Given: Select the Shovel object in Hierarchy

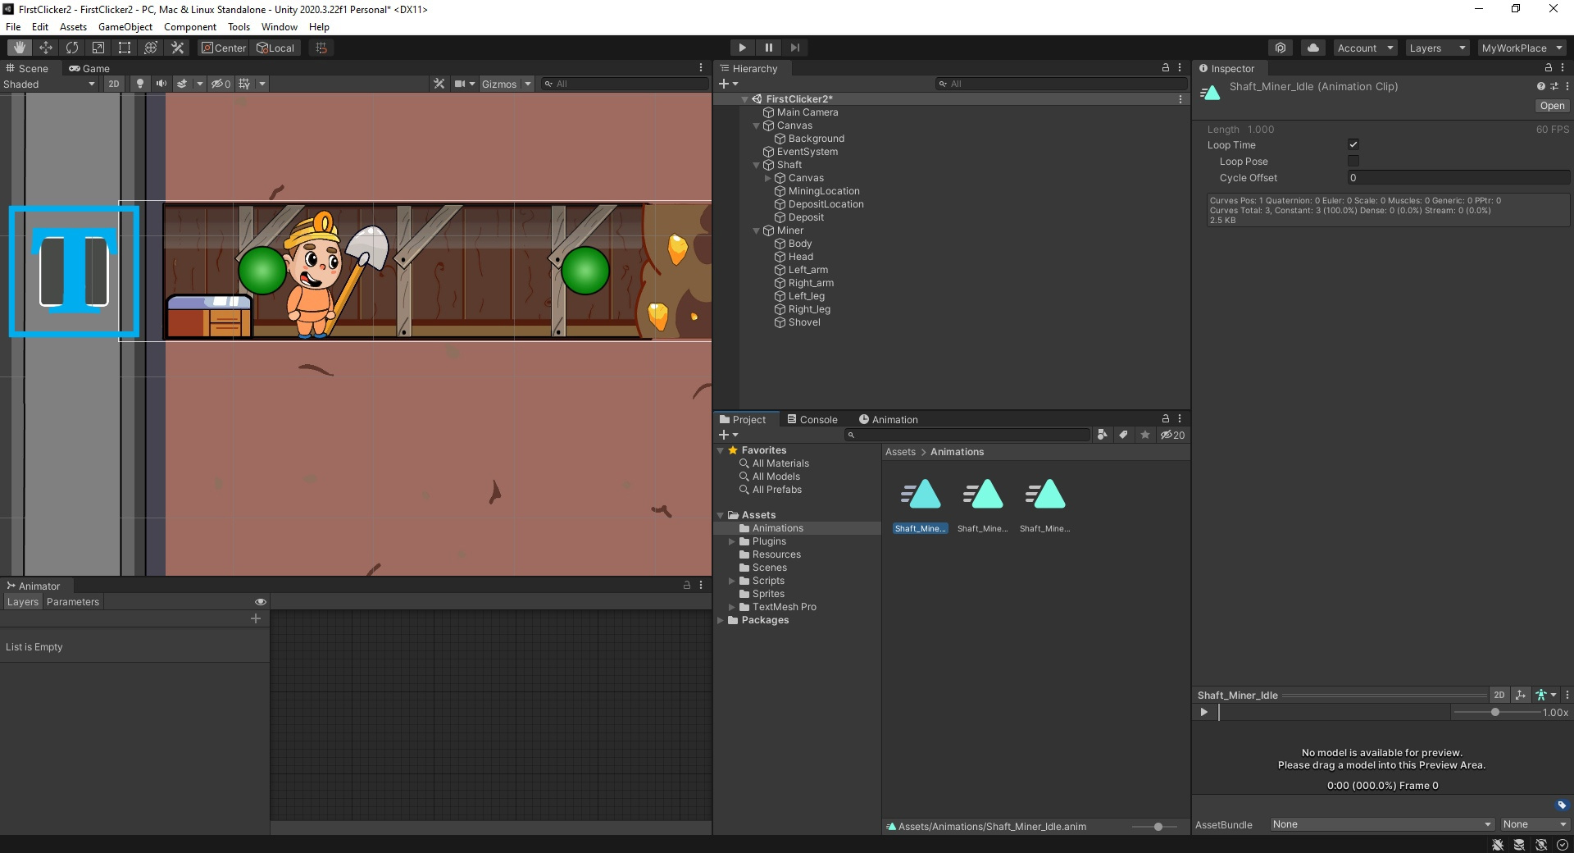Looking at the screenshot, I should coord(803,322).
